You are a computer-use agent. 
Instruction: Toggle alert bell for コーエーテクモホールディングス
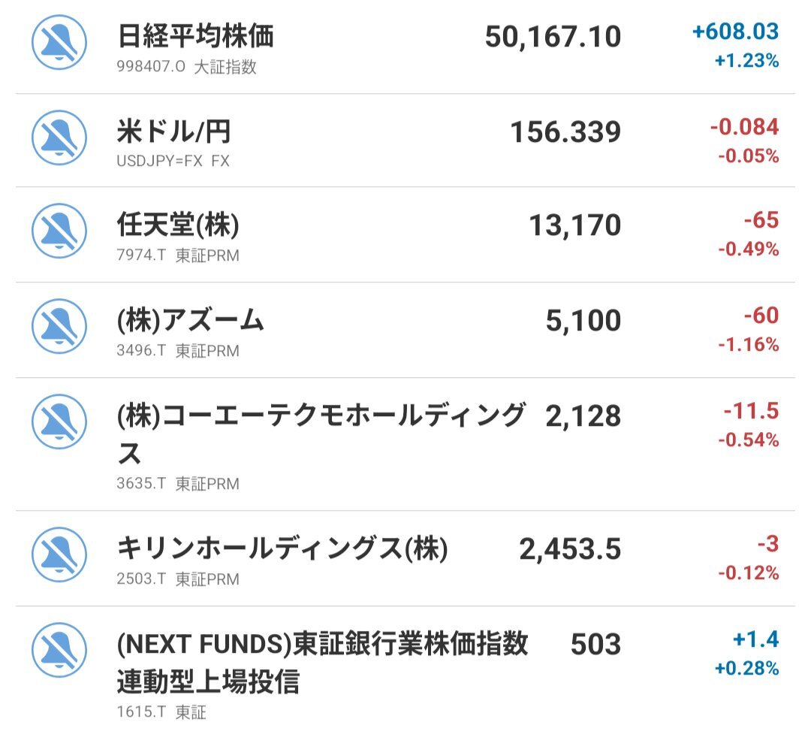59,422
